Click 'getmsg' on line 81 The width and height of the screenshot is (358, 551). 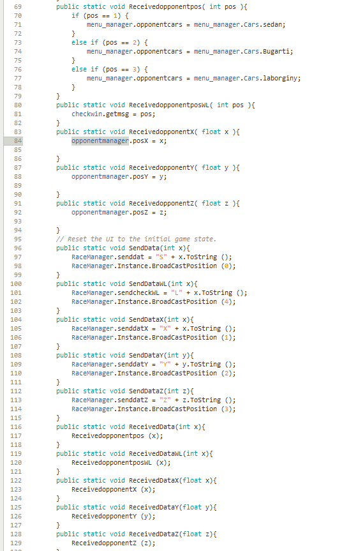point(117,114)
